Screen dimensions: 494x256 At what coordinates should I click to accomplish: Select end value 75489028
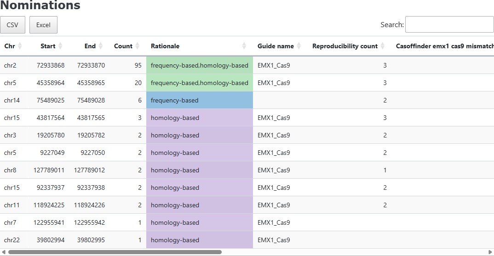tap(91, 101)
